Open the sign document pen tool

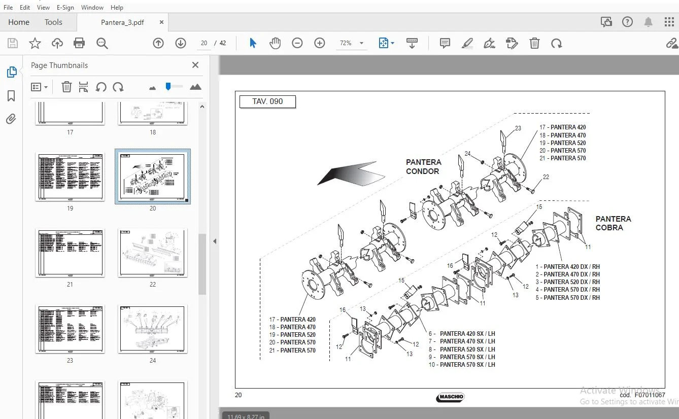click(490, 43)
